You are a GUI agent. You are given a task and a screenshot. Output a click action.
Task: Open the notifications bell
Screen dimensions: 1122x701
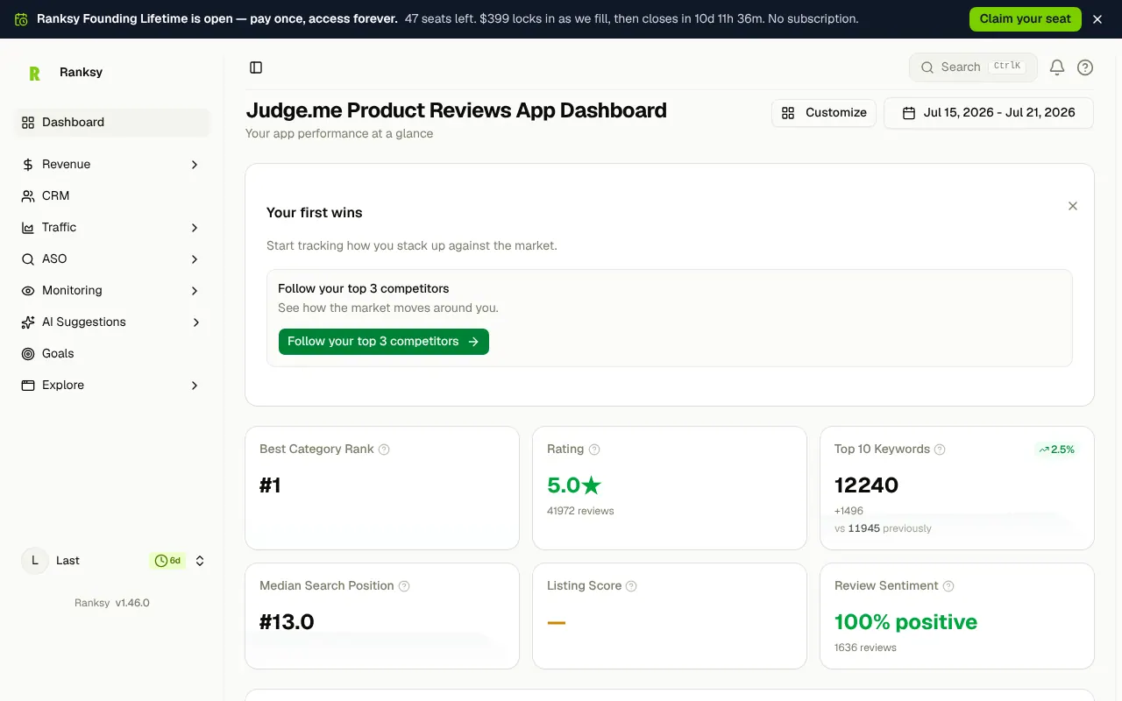click(x=1057, y=67)
